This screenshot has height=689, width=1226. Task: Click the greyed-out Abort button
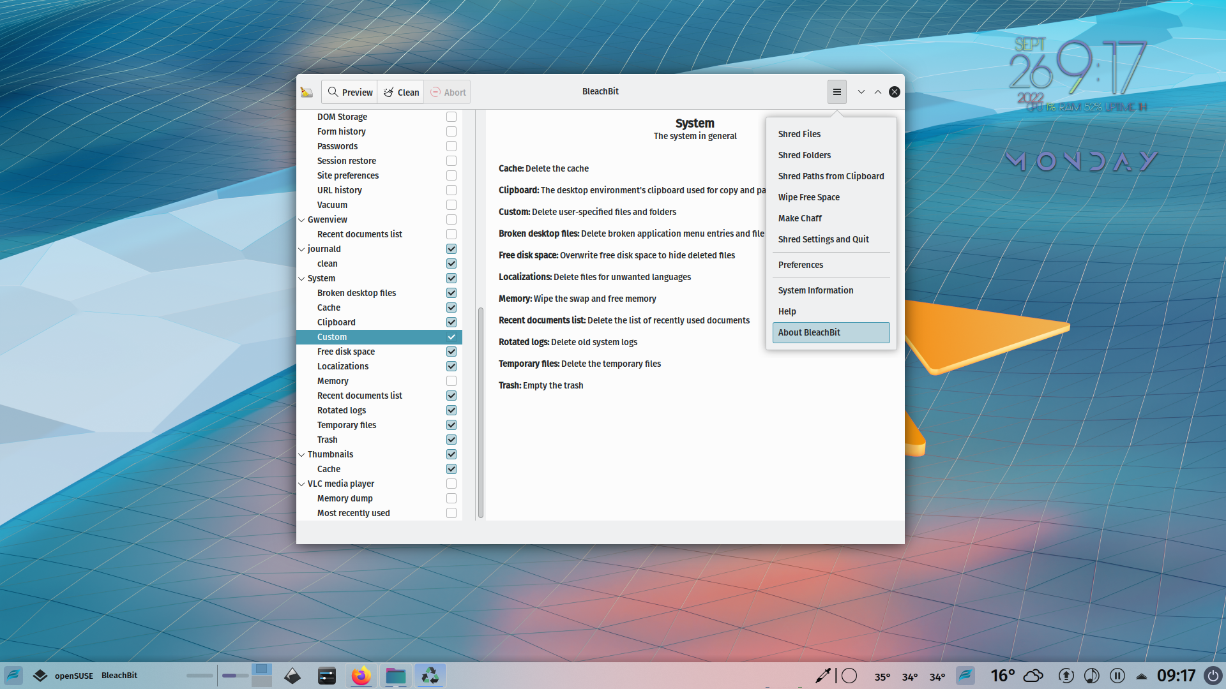[x=448, y=92]
